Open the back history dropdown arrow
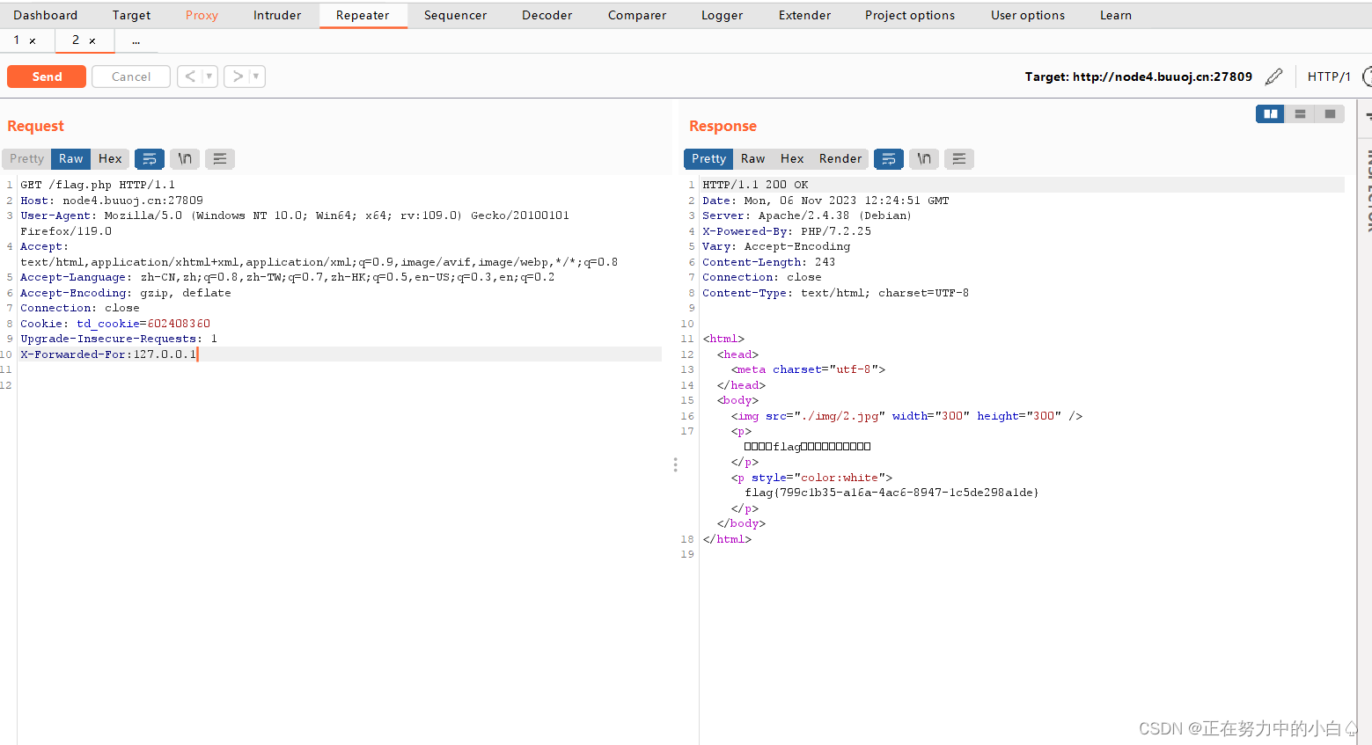 coord(209,77)
